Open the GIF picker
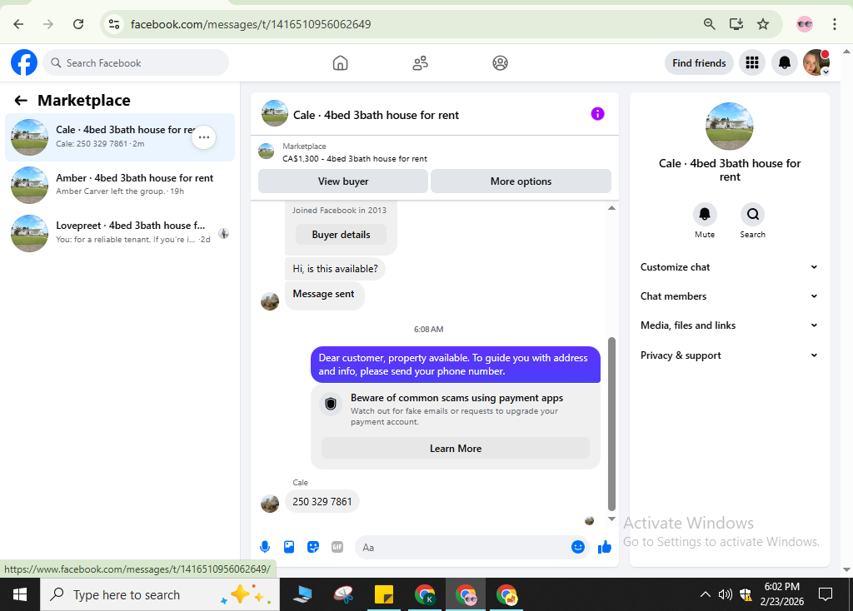 [x=337, y=547]
